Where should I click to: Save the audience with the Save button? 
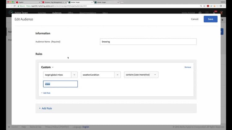pyautogui.click(x=210, y=19)
